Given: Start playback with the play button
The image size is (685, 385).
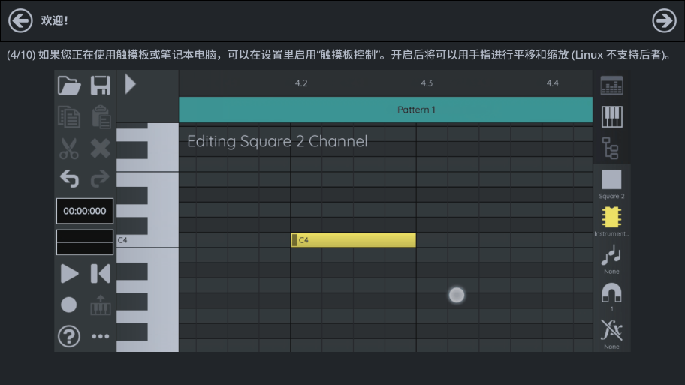Looking at the screenshot, I should coord(69,274).
